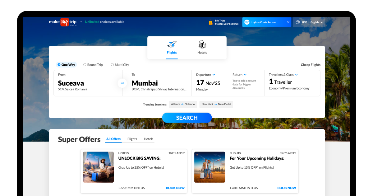
Task: Select the All Offers tab
Action: [x=113, y=139]
